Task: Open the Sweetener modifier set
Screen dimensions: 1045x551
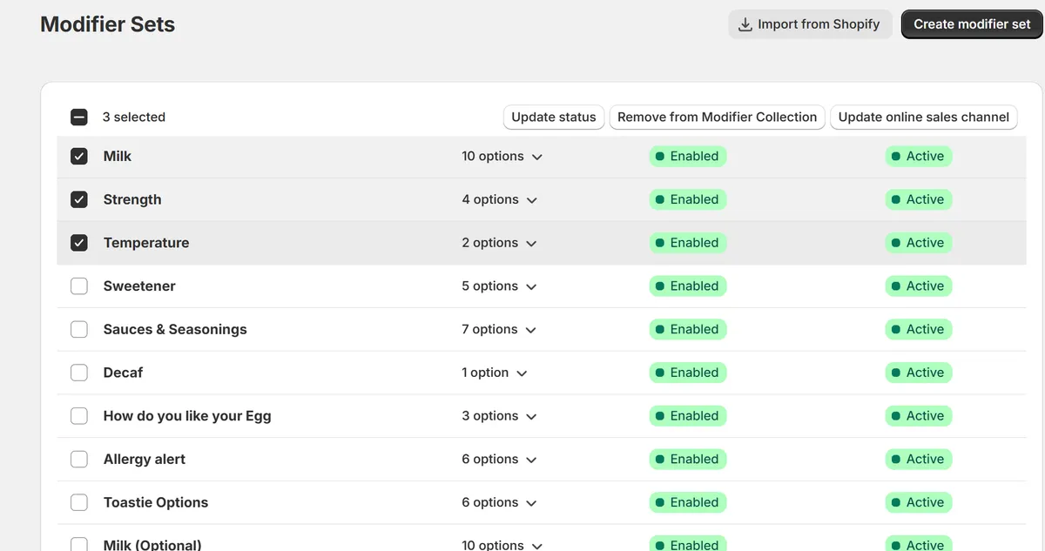Action: 139,286
